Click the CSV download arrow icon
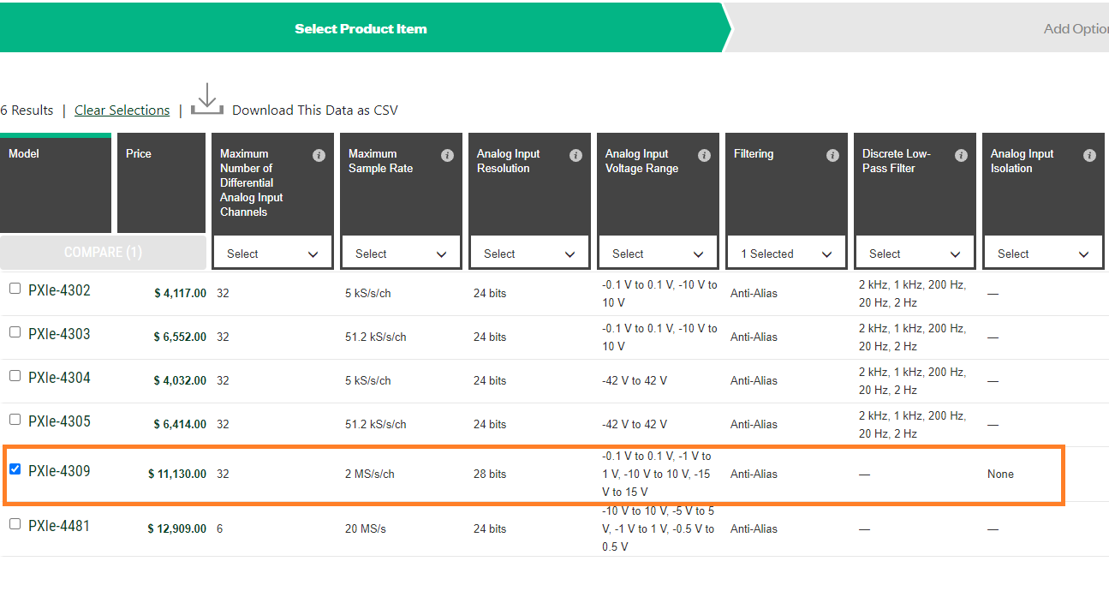The height and width of the screenshot is (597, 1109). point(206,99)
